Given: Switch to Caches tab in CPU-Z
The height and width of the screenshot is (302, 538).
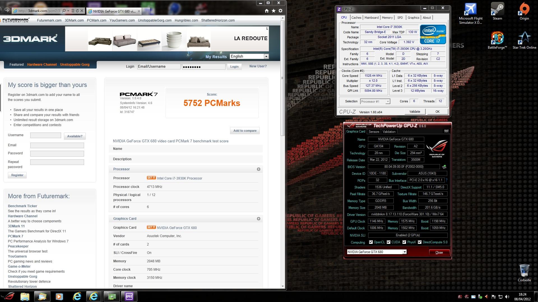Looking at the screenshot, I should (x=356, y=18).
